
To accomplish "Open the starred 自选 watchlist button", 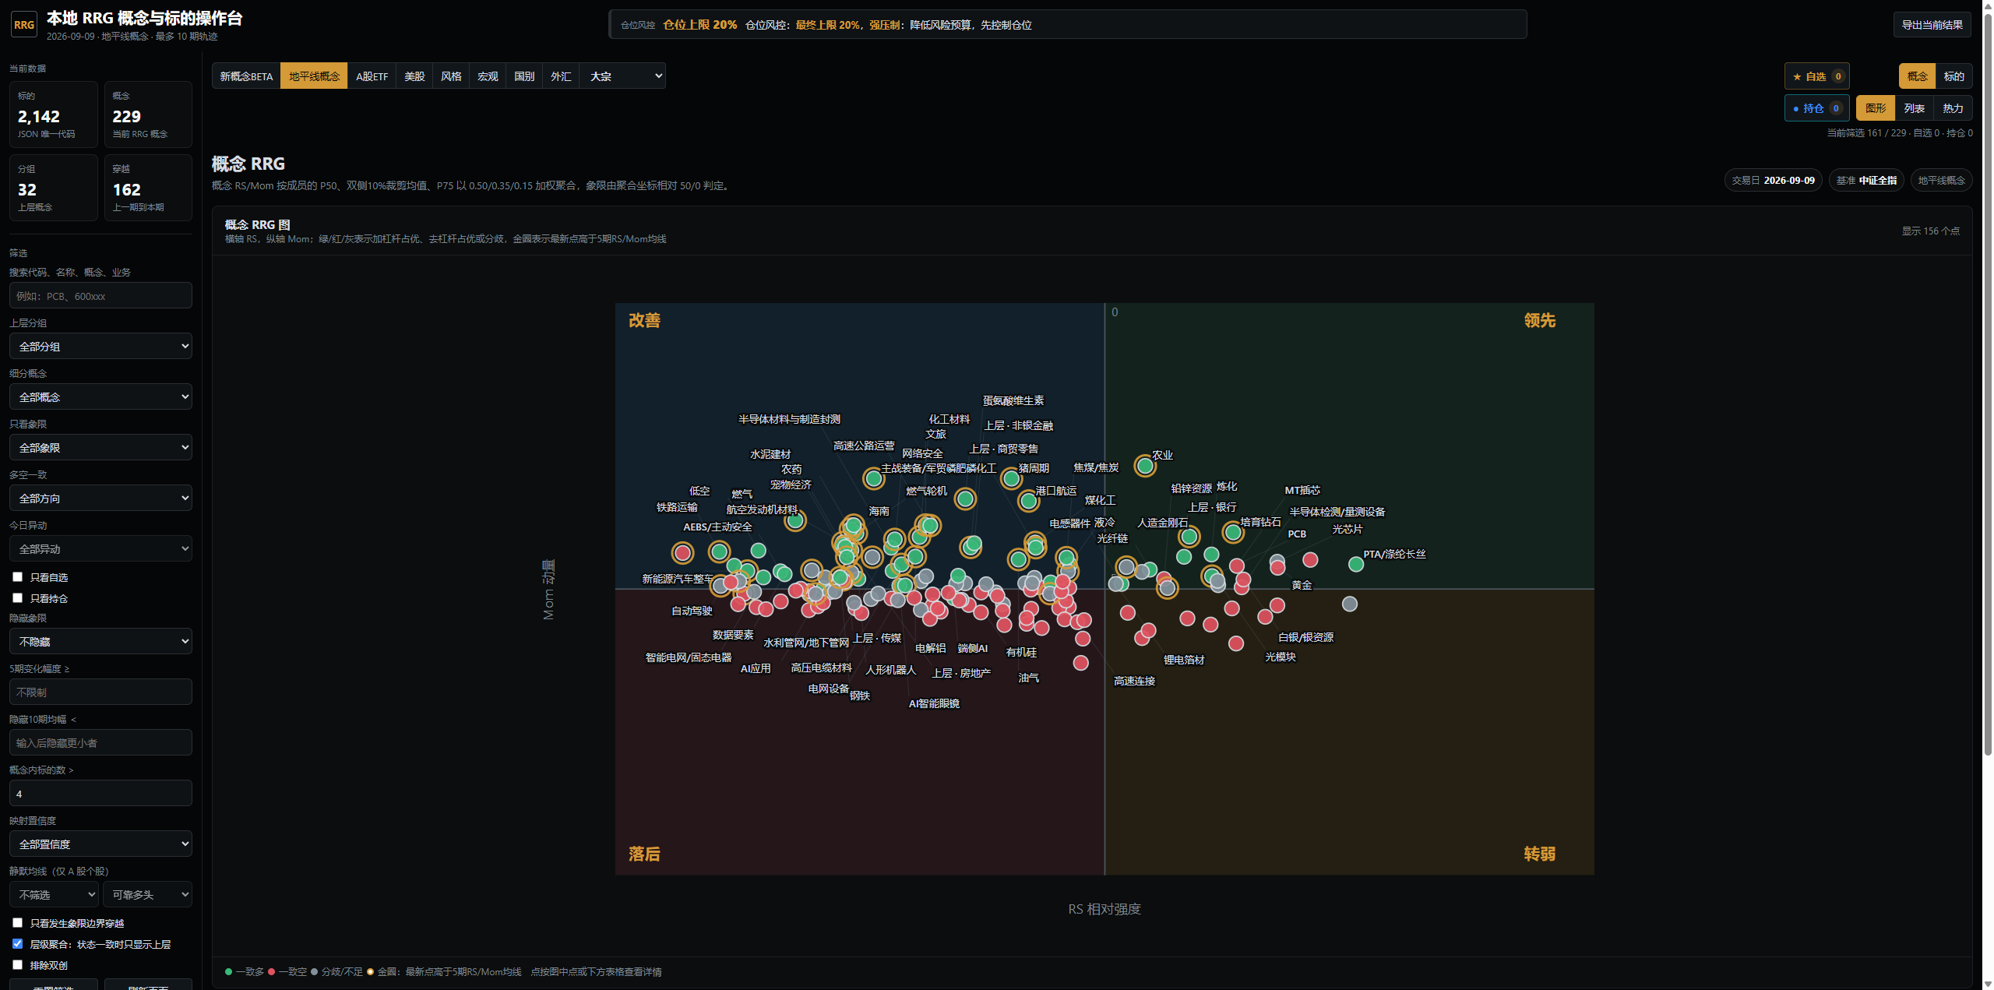I will 1816,76.
